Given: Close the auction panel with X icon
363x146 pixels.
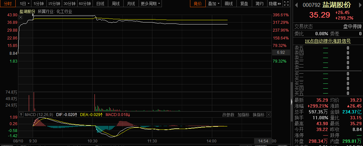Looking at the screenshot, I should [21, 17].
